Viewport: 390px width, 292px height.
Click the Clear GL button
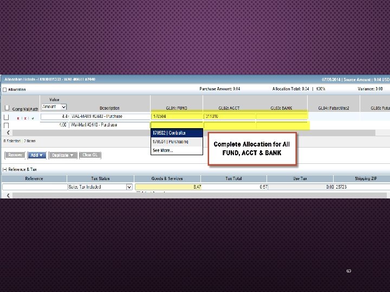[x=90, y=155]
